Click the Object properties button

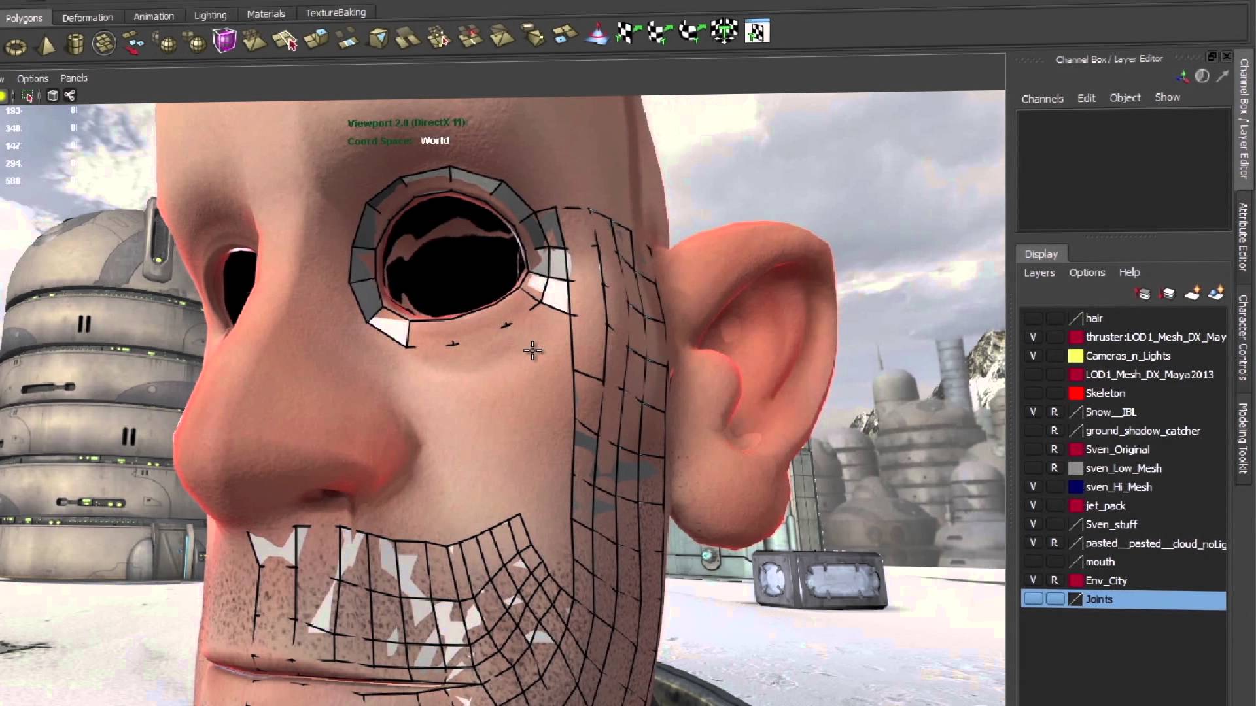1125,97
